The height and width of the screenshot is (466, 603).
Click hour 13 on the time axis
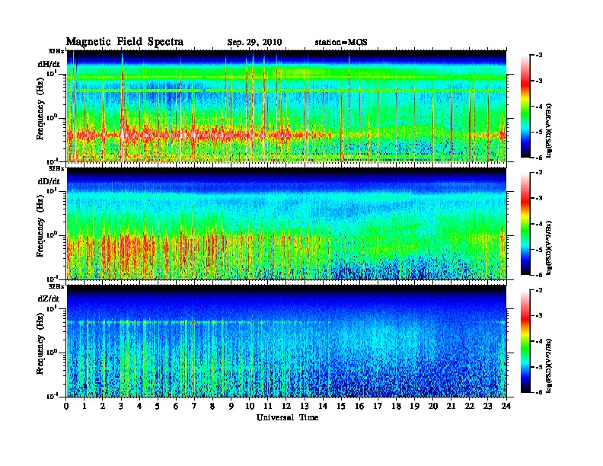pyautogui.click(x=305, y=407)
